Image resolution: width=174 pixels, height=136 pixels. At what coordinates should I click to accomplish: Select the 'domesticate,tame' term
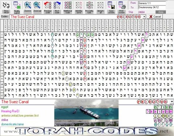click(x=12, y=124)
